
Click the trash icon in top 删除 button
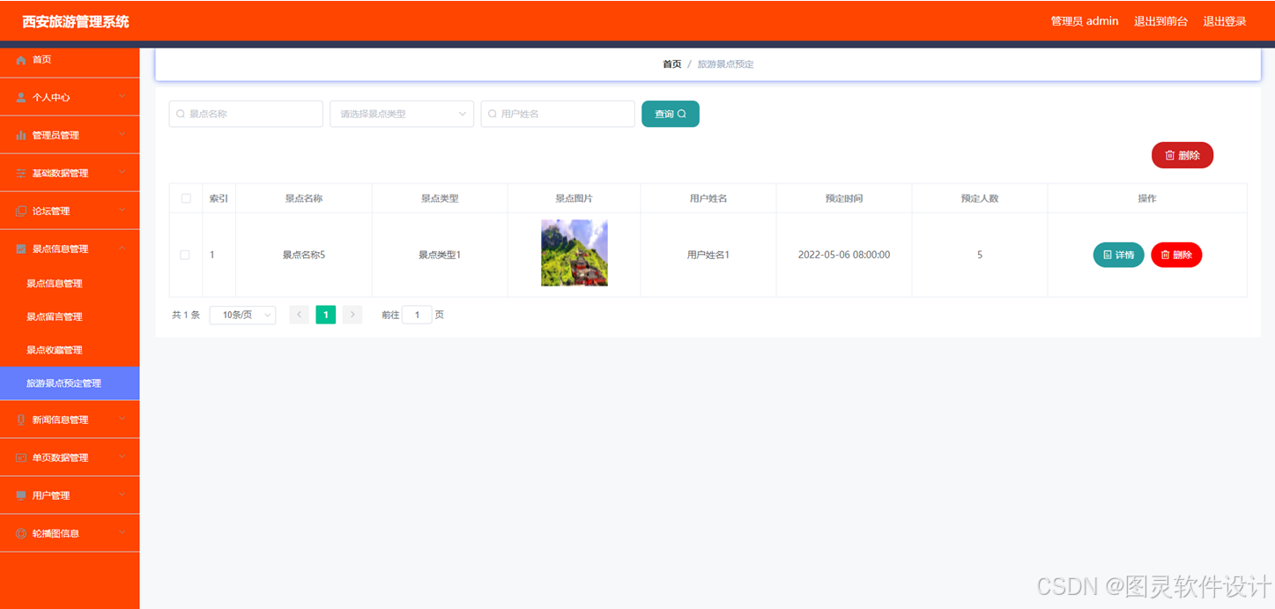pos(1170,155)
